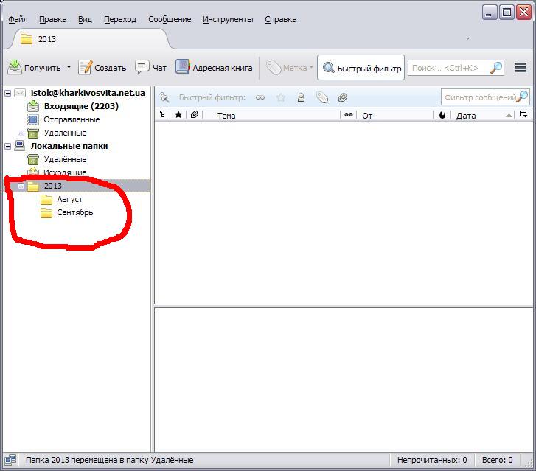
Task: Toggle the pin quick filter icon
Action: point(164,97)
